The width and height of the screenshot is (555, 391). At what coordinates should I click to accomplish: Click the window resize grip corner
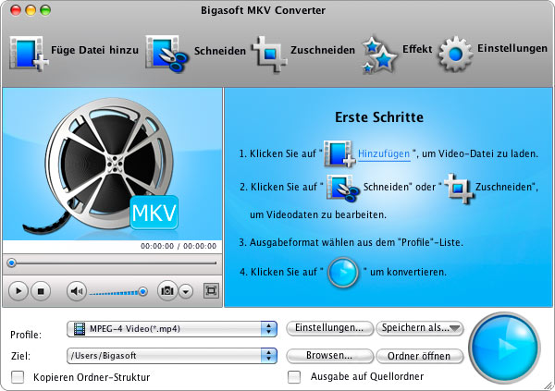tap(549, 385)
